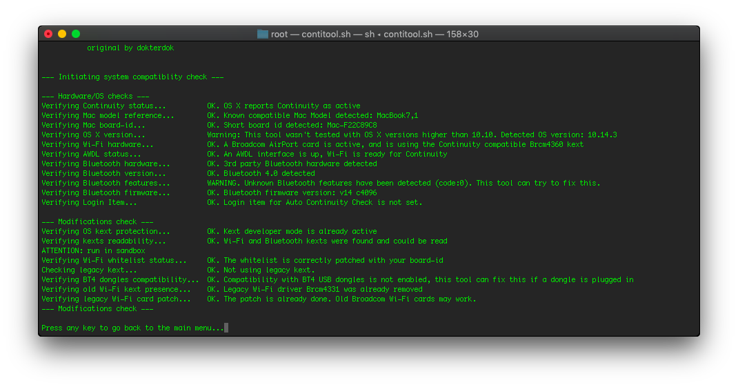Screen dimensions: 738x387
Task: Click the terminal cursor block after prompt
Action: (226, 328)
